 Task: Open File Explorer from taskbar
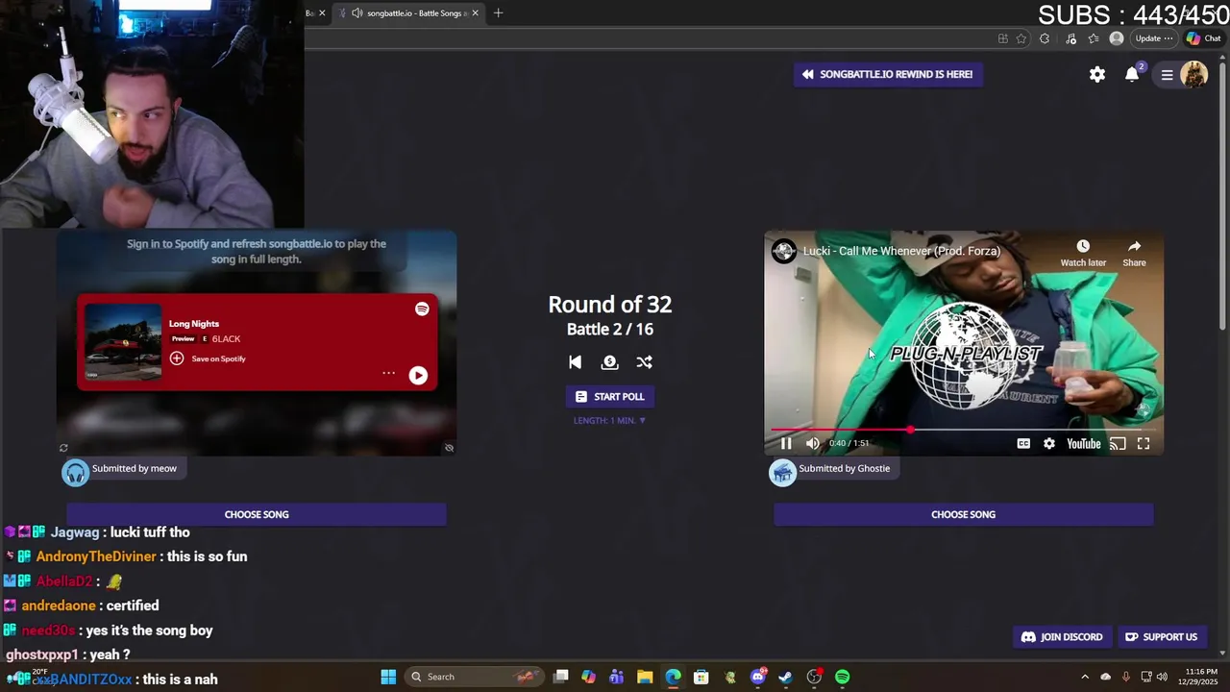pyautogui.click(x=645, y=677)
